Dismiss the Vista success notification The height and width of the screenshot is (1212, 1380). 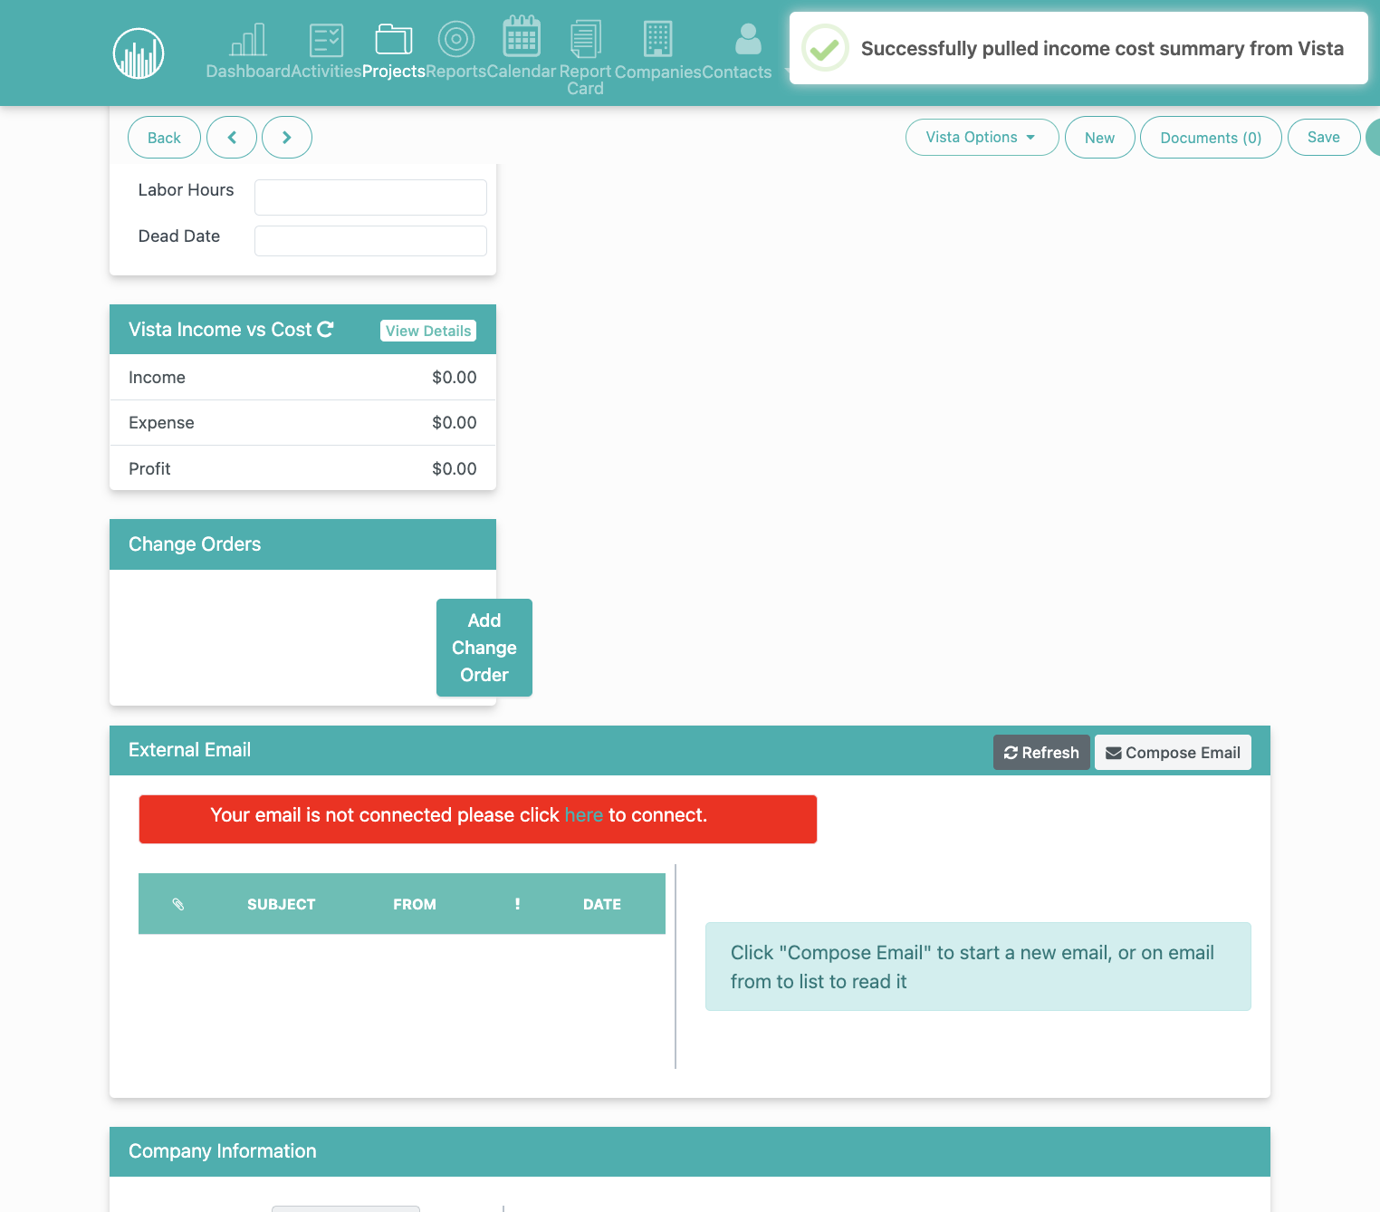(1078, 48)
